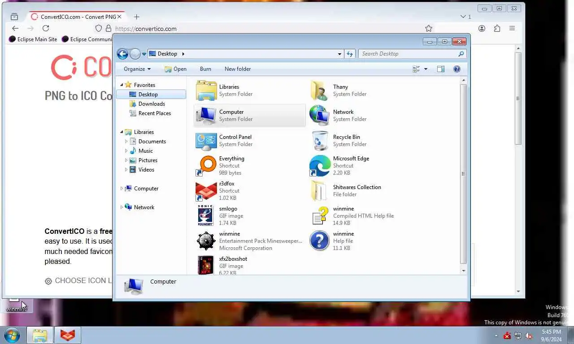Viewport: 574px width, 344px height.
Task: Open the Windows Start button
Action: tap(12, 335)
